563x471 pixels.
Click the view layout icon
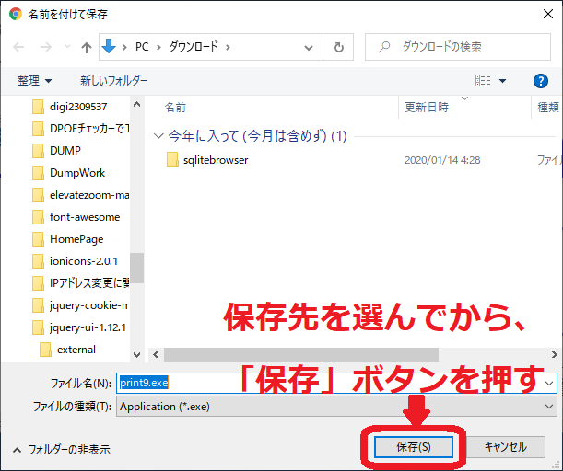coord(482,81)
